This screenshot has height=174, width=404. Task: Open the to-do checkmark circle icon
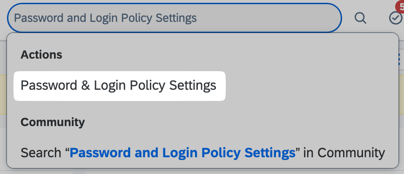point(396,18)
